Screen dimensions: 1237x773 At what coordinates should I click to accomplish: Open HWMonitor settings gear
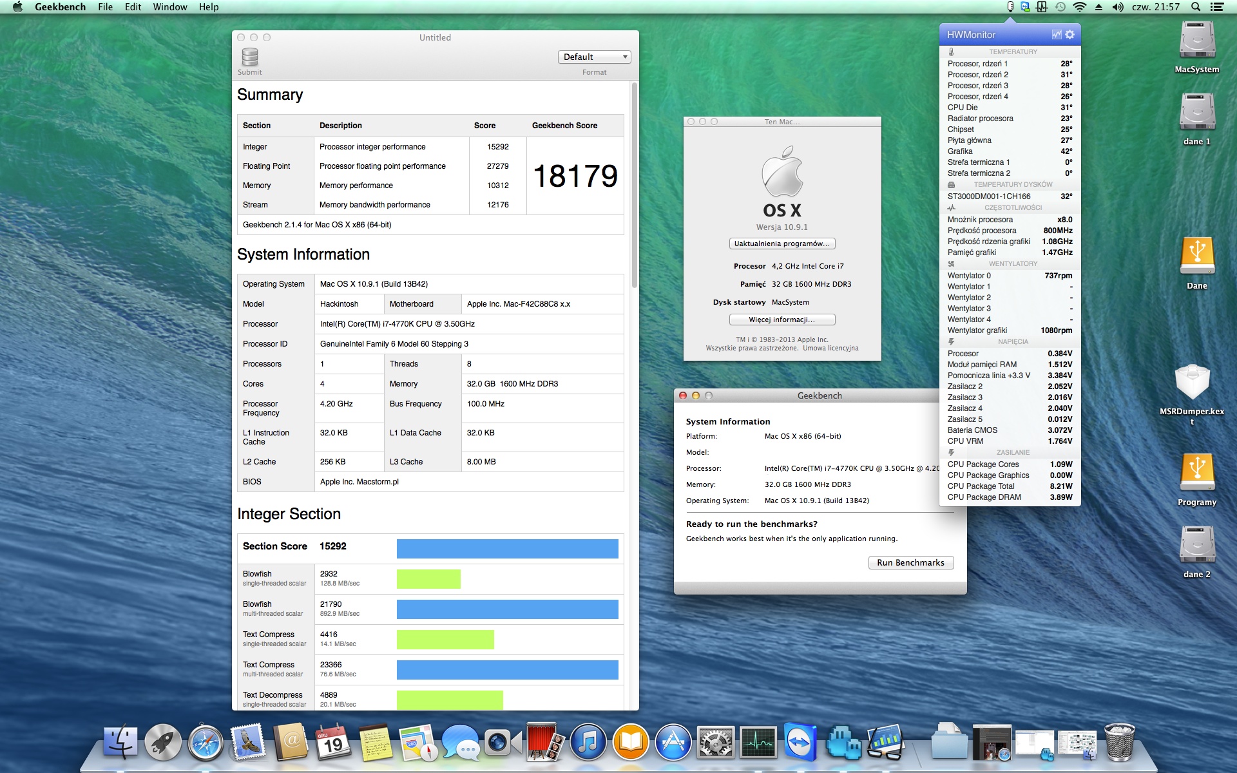pyautogui.click(x=1070, y=35)
